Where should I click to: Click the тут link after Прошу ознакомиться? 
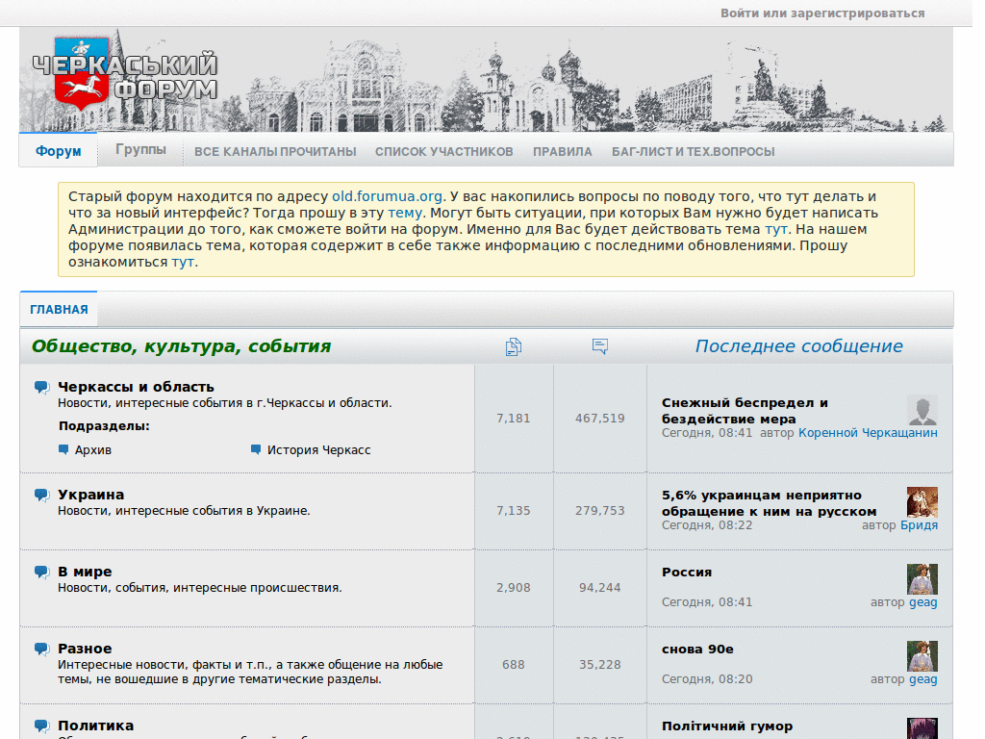(x=183, y=262)
